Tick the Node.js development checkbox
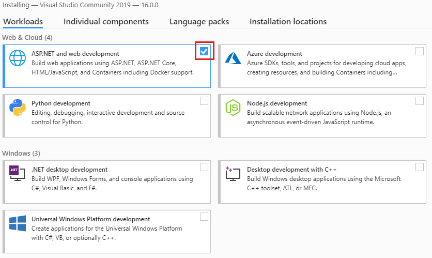Viewport: 432px width, 258px height. pyautogui.click(x=419, y=101)
